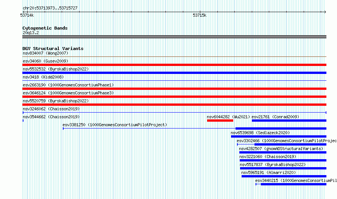Click the ruler's right arrowhead
This screenshot has width=337, height=199.
pos(325,12)
